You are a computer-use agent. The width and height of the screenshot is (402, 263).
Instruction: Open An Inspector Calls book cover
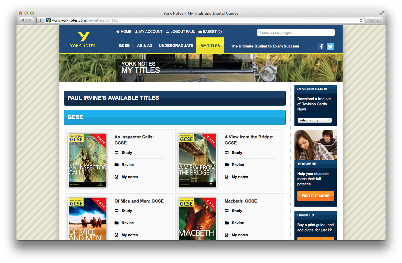tap(87, 161)
